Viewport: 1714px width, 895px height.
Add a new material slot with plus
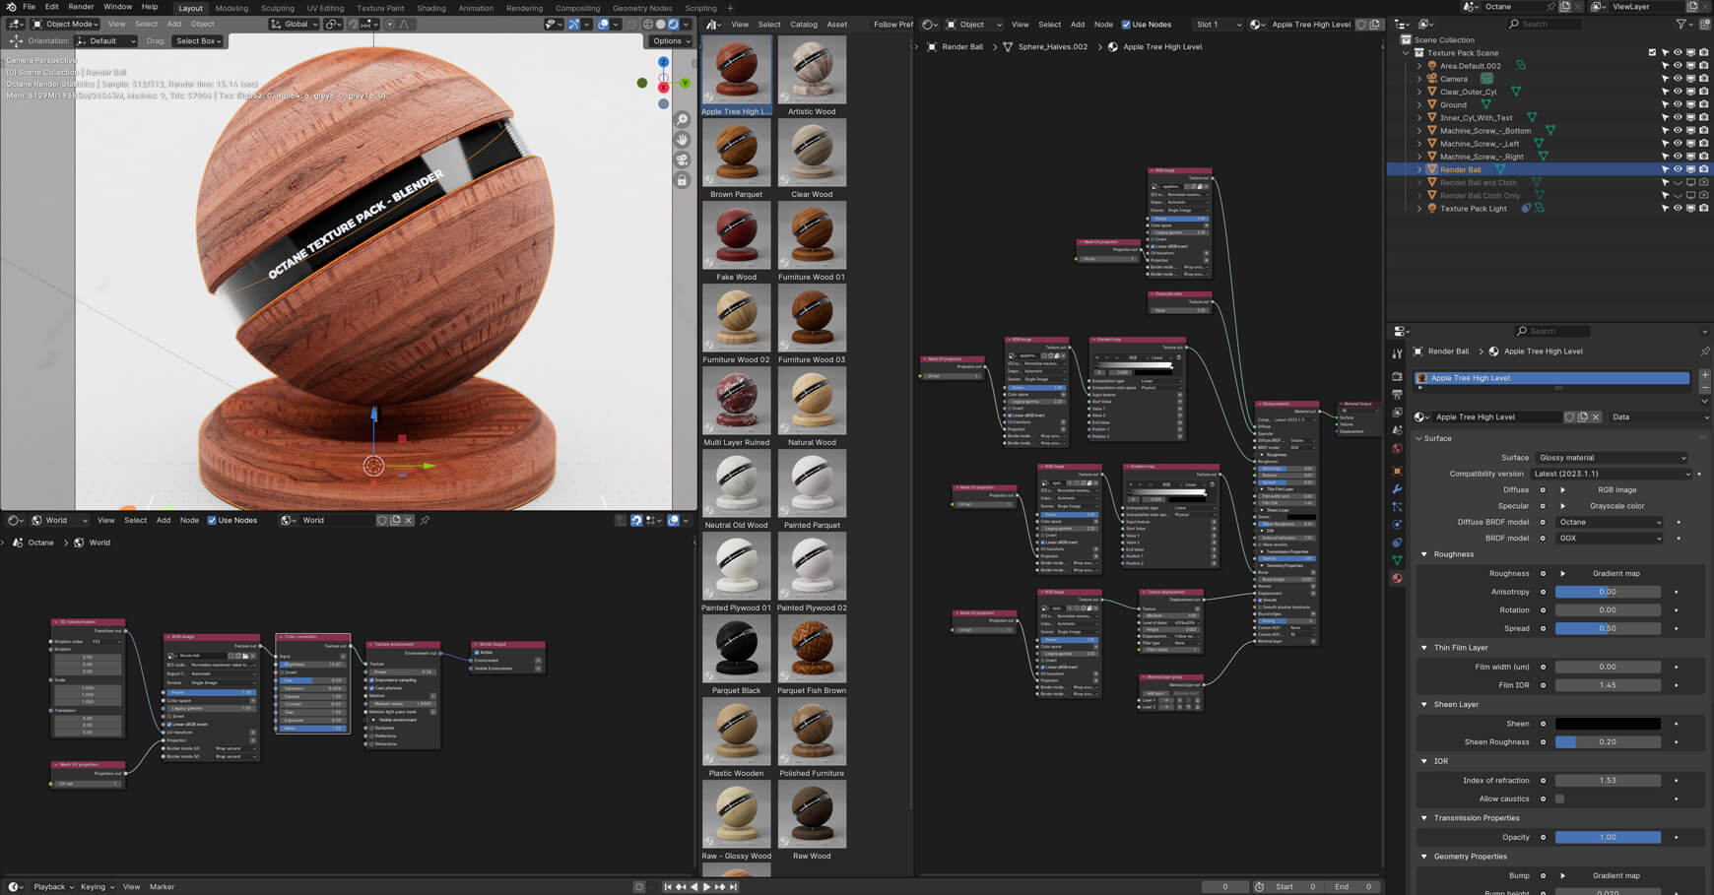(x=1705, y=375)
